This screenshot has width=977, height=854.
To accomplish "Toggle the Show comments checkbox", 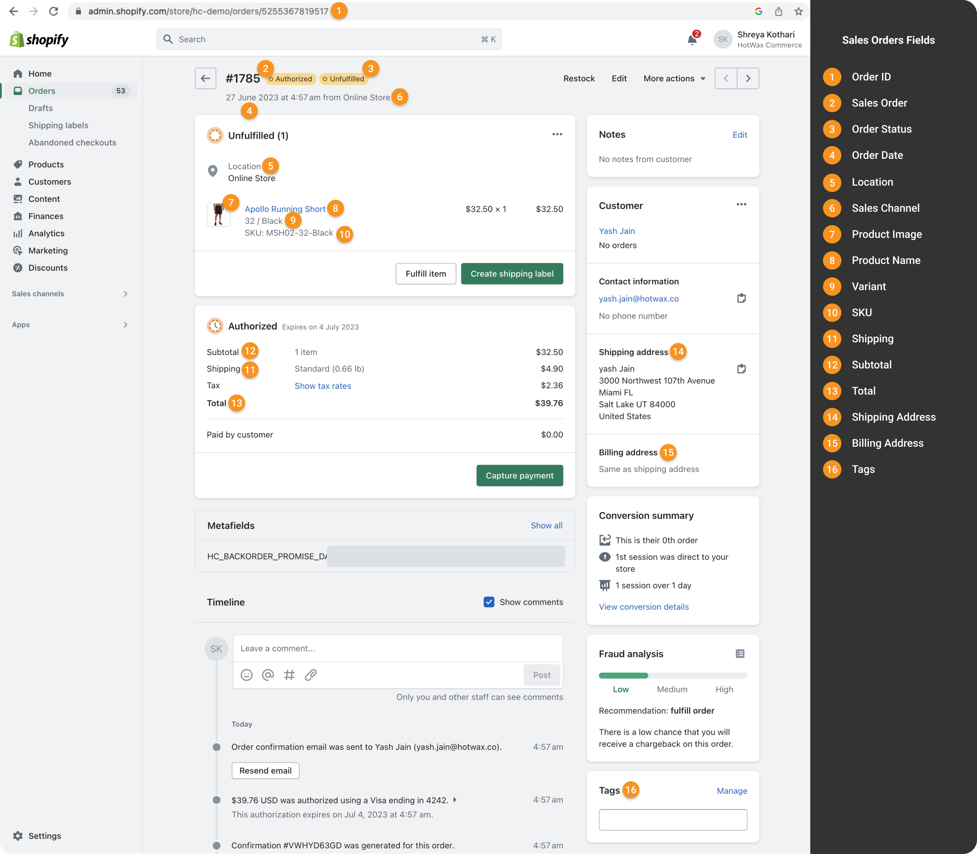I will (488, 602).
